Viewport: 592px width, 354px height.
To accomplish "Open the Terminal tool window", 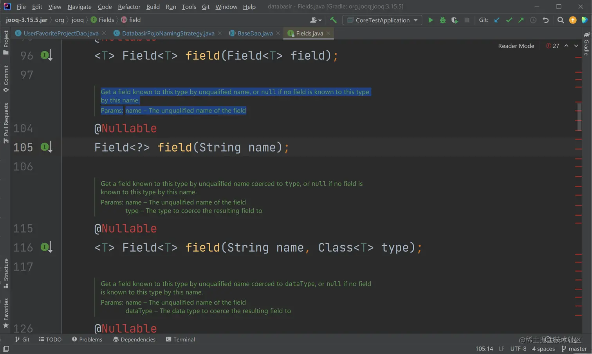I will (180, 340).
